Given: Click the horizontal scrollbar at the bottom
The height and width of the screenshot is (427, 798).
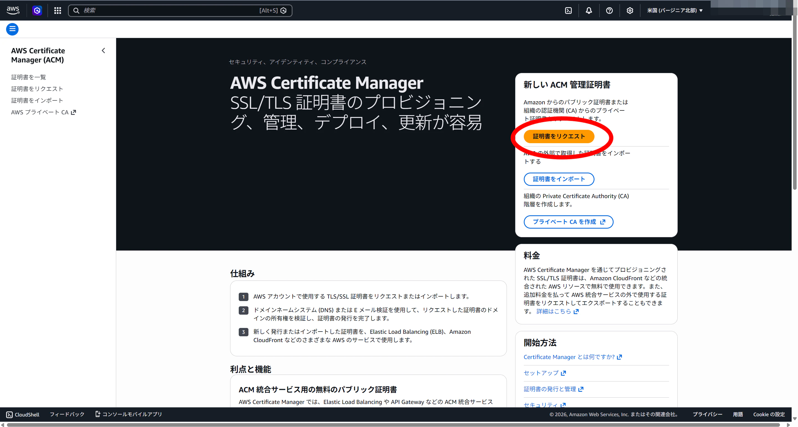Looking at the screenshot, I should 393,425.
